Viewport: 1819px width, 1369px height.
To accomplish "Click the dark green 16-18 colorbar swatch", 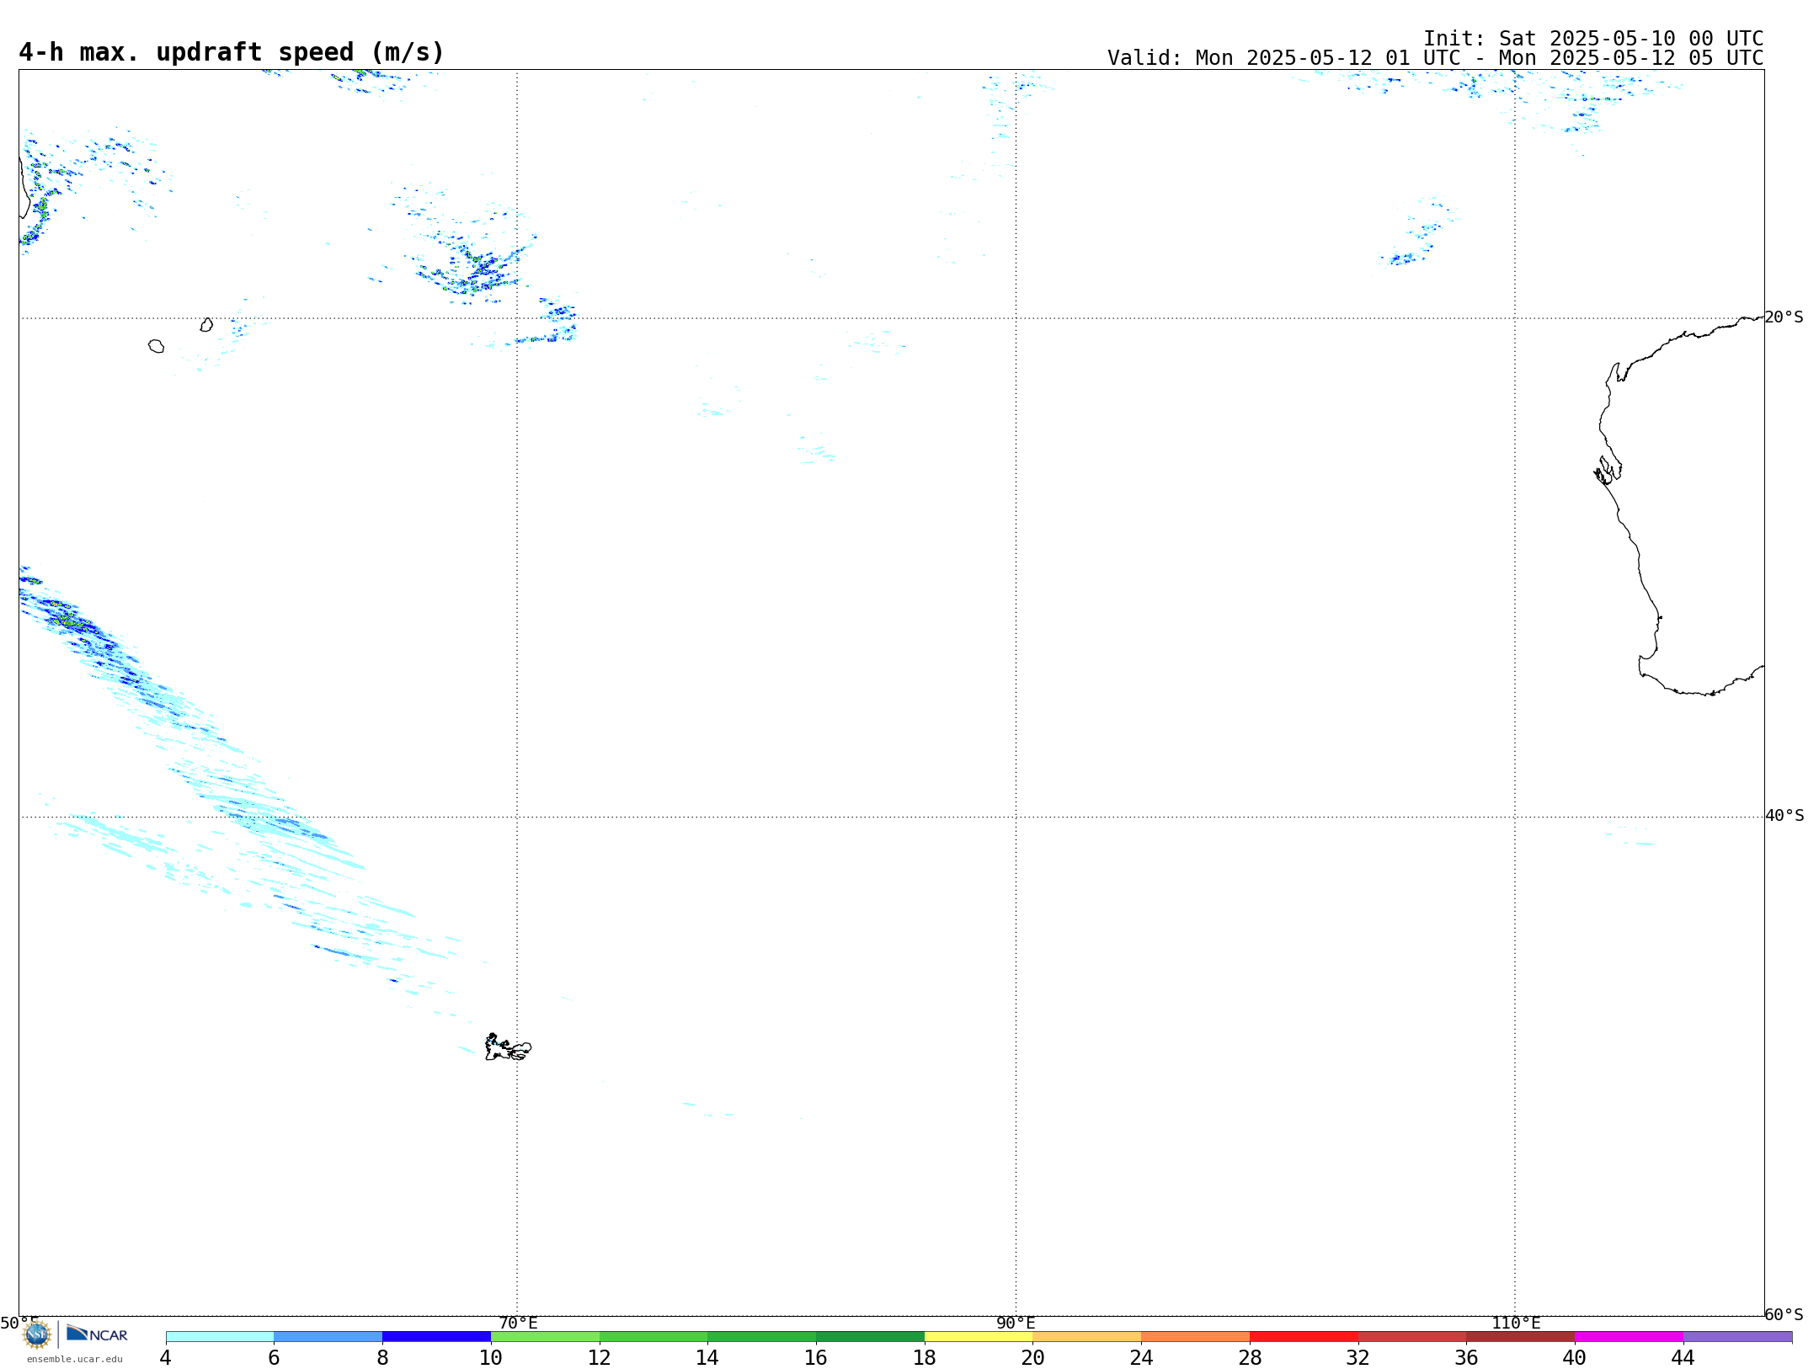I will coord(870,1337).
